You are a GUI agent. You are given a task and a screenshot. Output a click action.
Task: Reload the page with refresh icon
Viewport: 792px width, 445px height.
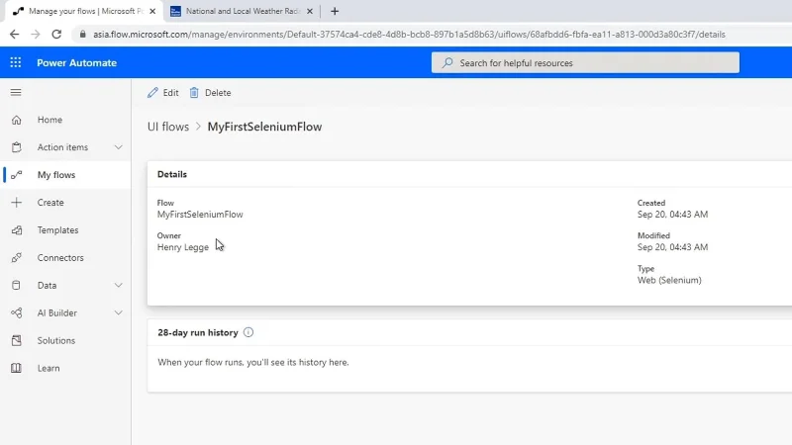pyautogui.click(x=56, y=35)
